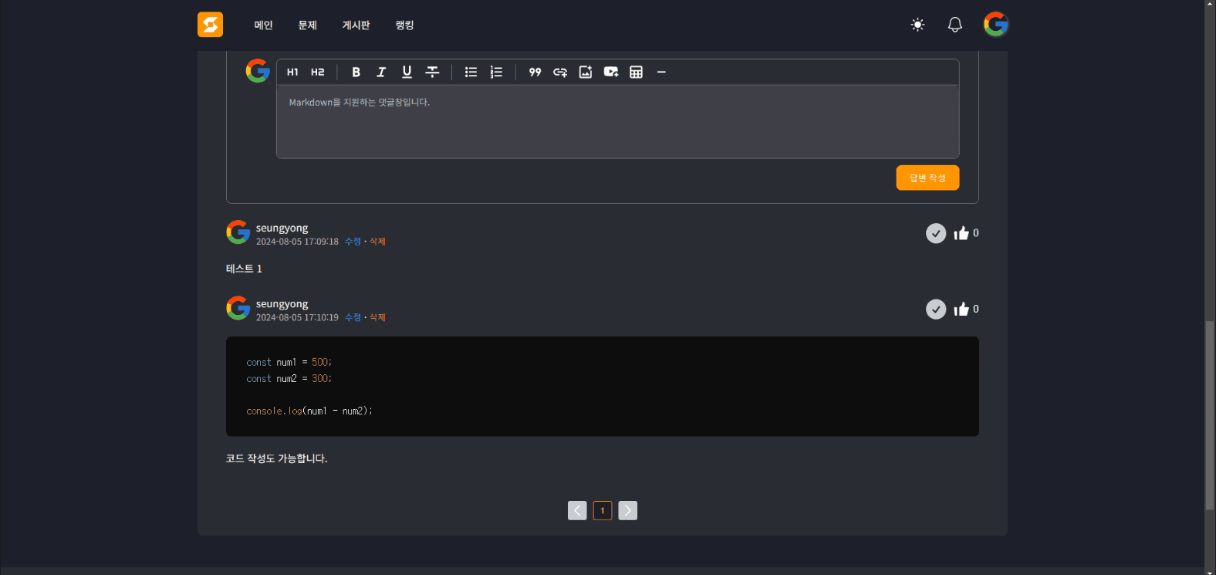Add an image to the comment
This screenshot has height=575, width=1216.
(x=586, y=72)
